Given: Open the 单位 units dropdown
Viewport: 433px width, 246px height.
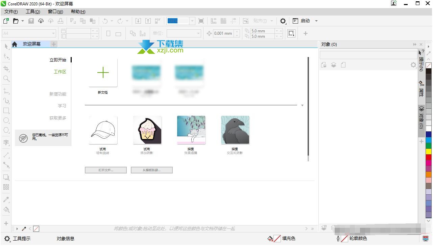Looking at the screenshot, I should tap(198, 33).
